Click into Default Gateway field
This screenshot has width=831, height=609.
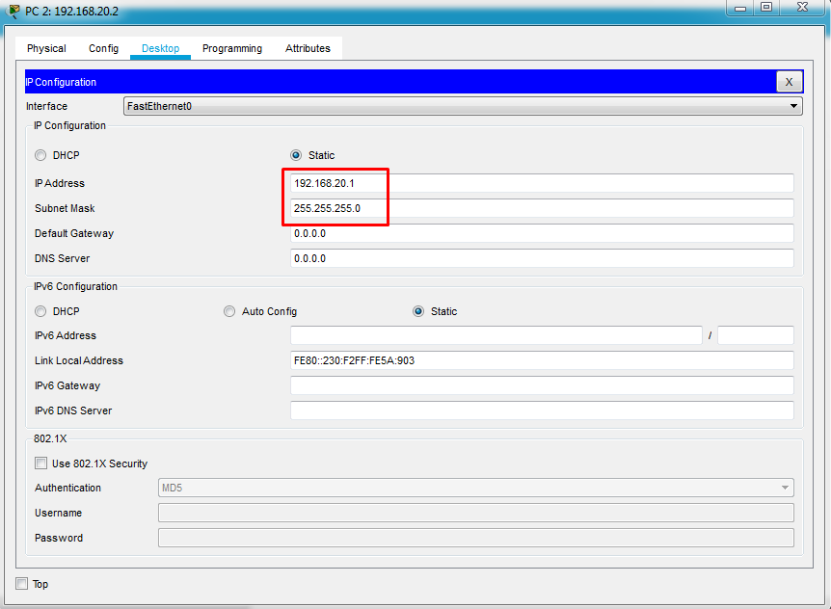click(542, 233)
